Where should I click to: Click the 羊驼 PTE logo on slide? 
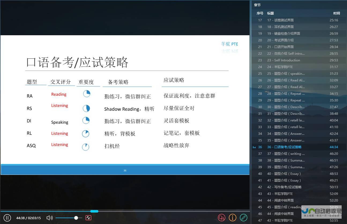(x=230, y=44)
